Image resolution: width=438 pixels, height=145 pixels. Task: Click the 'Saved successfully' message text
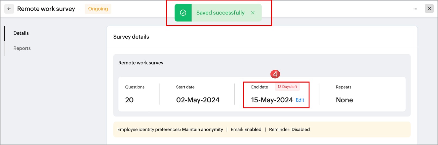click(220, 13)
